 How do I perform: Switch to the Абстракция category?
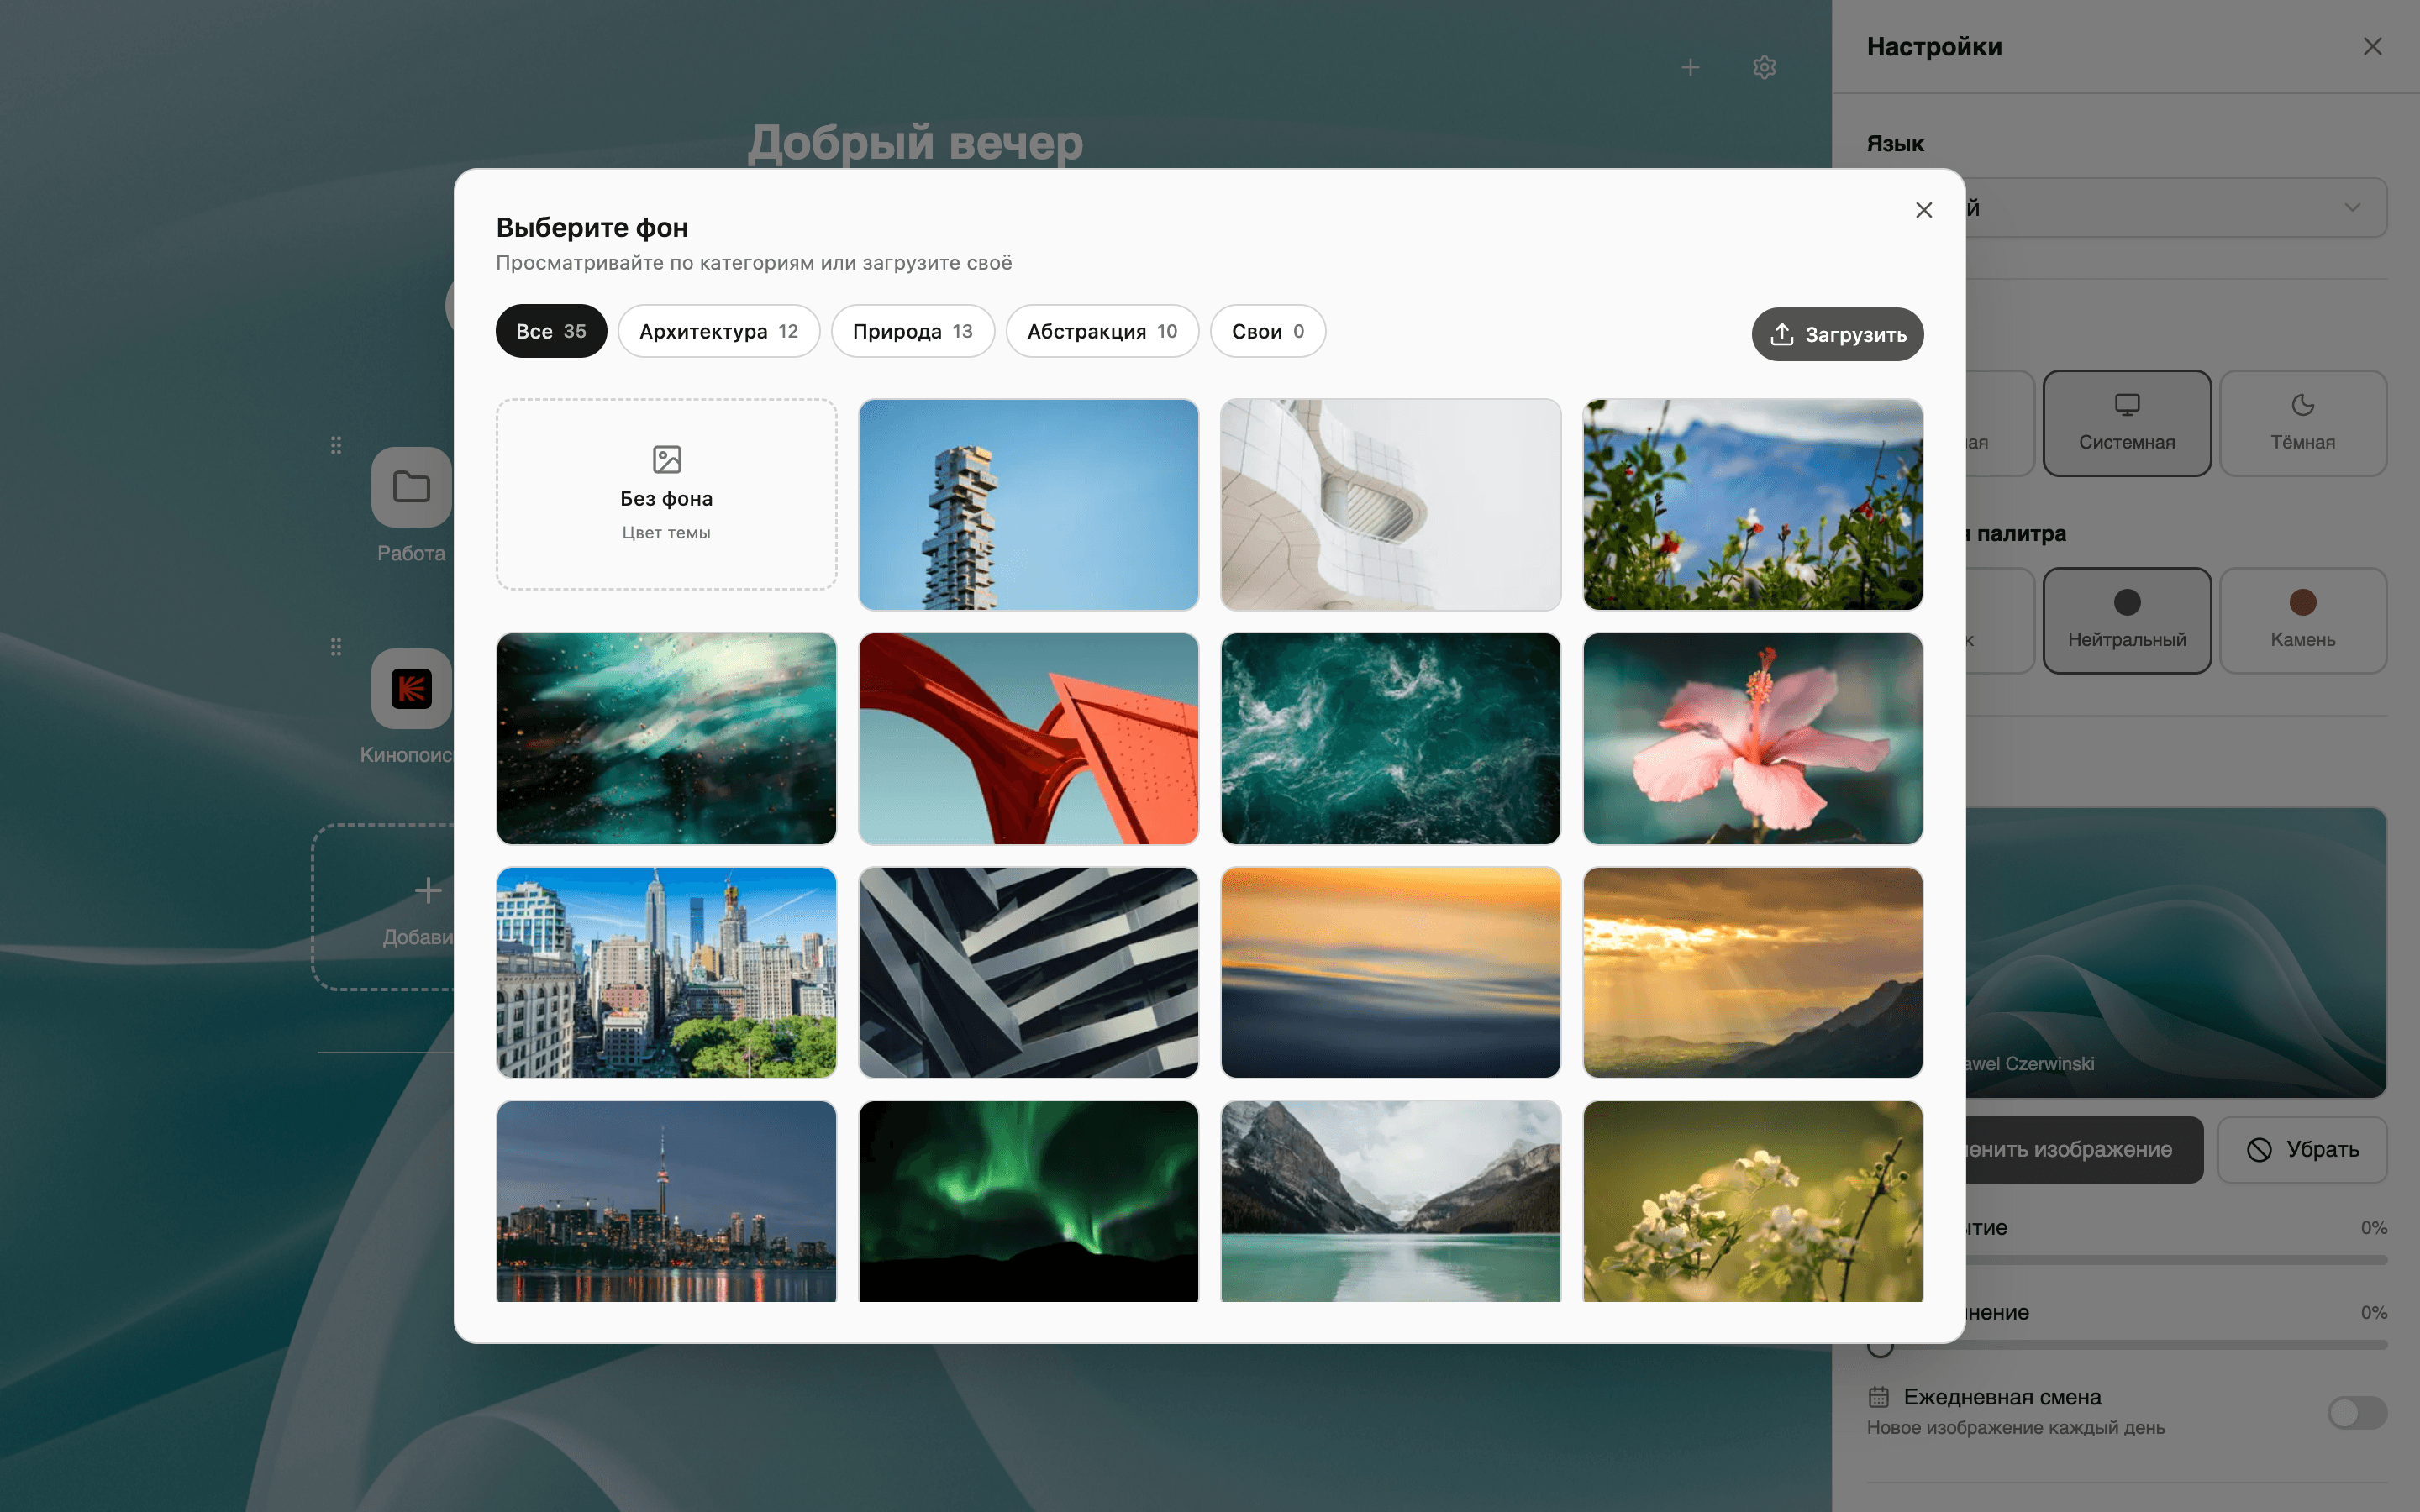coord(1102,331)
